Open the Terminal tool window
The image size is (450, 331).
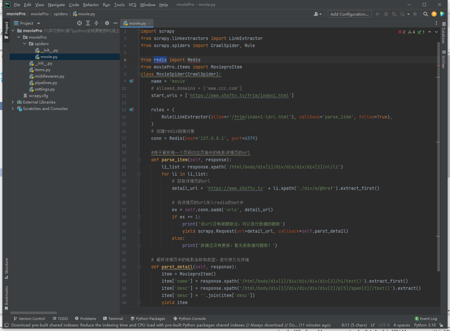pos(113,319)
